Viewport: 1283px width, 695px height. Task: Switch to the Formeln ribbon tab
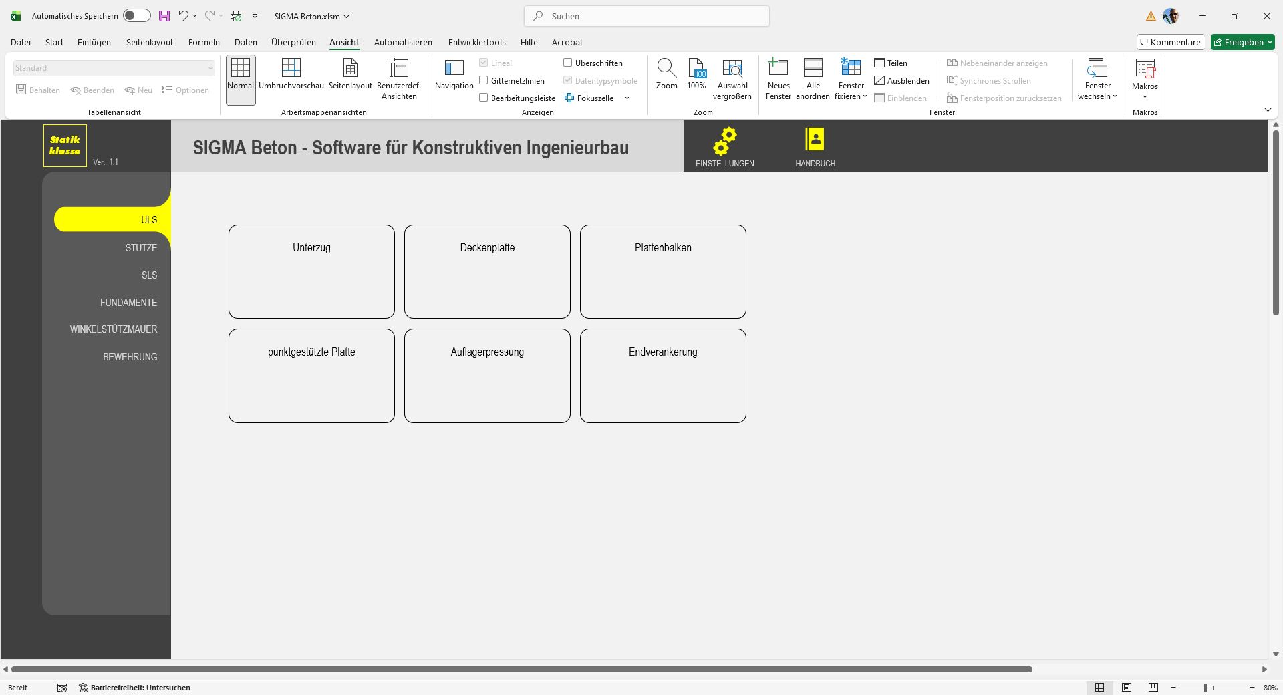pyautogui.click(x=204, y=42)
